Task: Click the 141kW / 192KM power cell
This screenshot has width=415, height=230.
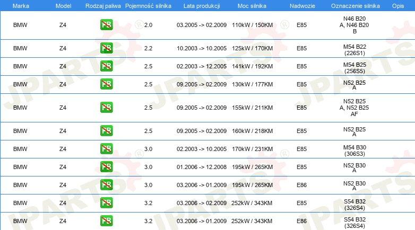Action: tap(252, 66)
